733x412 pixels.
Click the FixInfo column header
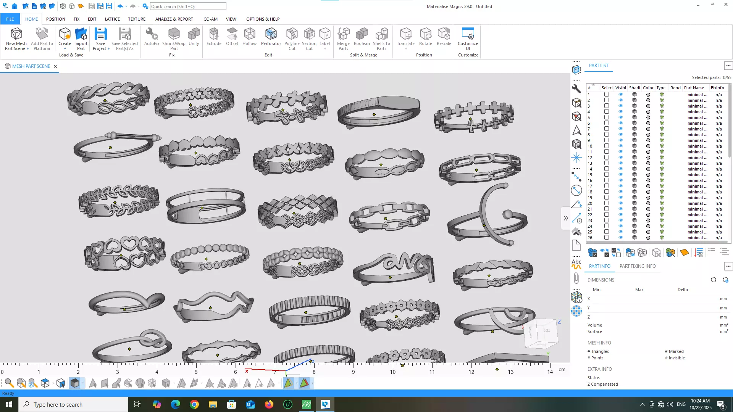tap(717, 88)
